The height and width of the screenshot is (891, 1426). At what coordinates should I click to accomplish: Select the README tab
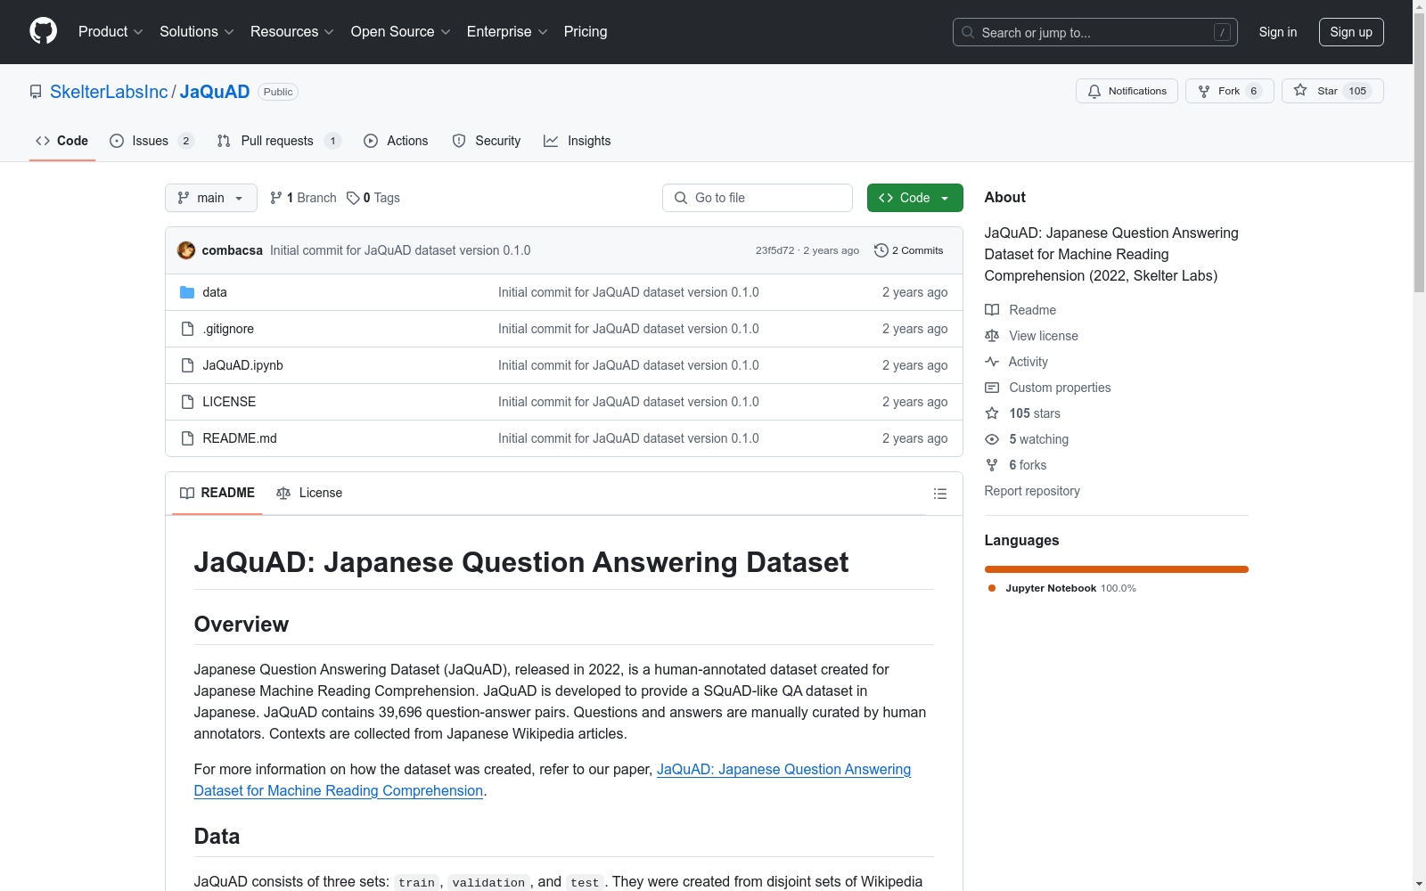[x=217, y=493]
